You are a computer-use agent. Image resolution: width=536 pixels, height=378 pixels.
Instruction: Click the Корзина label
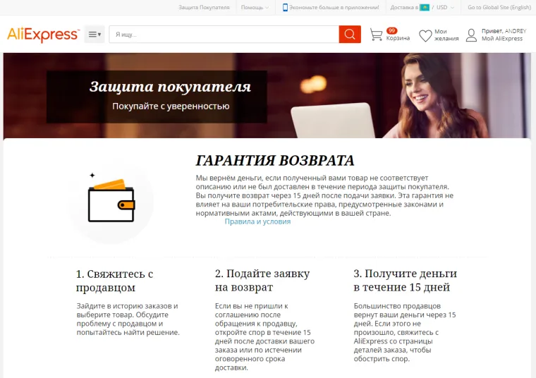tap(398, 38)
